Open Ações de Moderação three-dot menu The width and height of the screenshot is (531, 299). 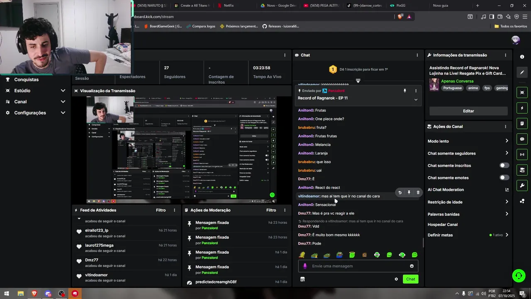click(285, 210)
